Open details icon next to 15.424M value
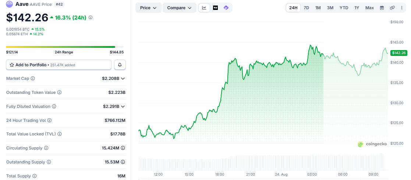411x180 pixels. [x=123, y=148]
